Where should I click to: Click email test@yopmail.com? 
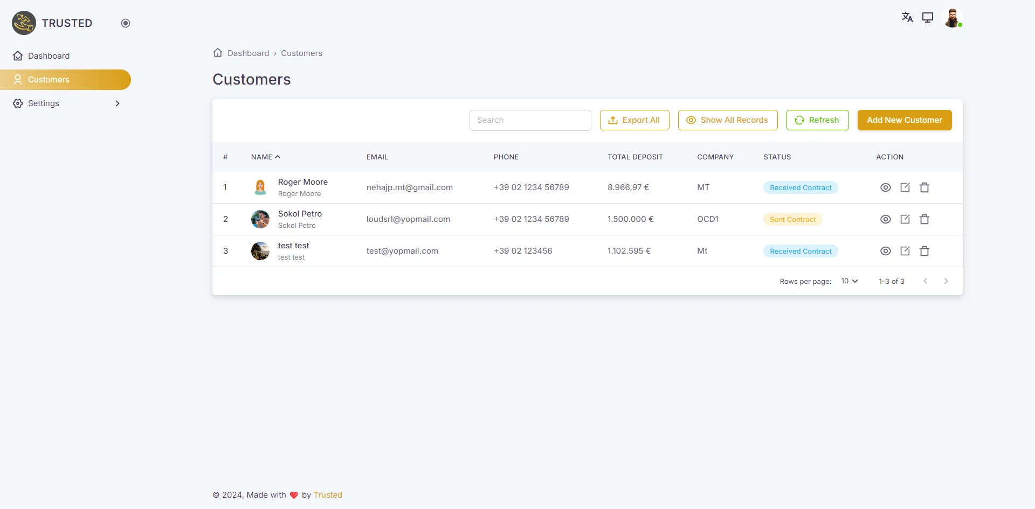tap(402, 251)
